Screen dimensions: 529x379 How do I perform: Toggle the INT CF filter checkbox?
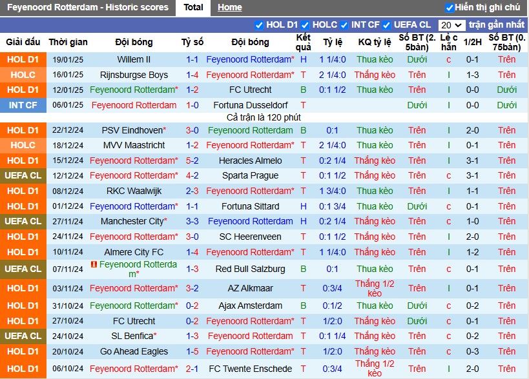coord(344,25)
